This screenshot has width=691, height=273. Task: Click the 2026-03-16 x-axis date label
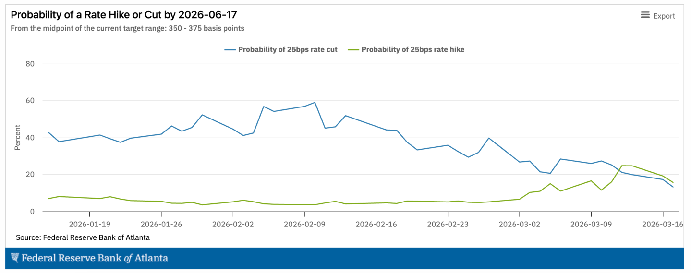(x=663, y=224)
